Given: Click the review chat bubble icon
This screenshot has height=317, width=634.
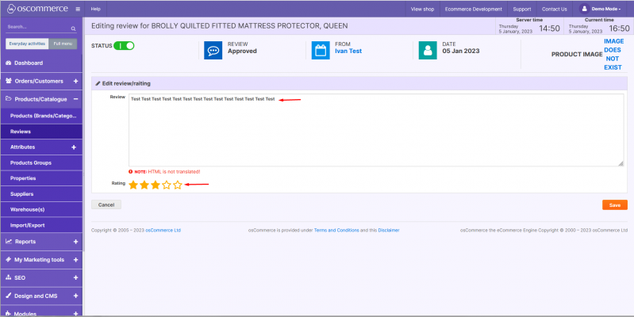Looking at the screenshot, I should point(213,51).
